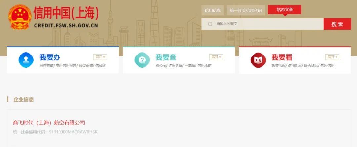Open the 异议申请 link
The width and height of the screenshot is (357, 147).
[x=86, y=66]
